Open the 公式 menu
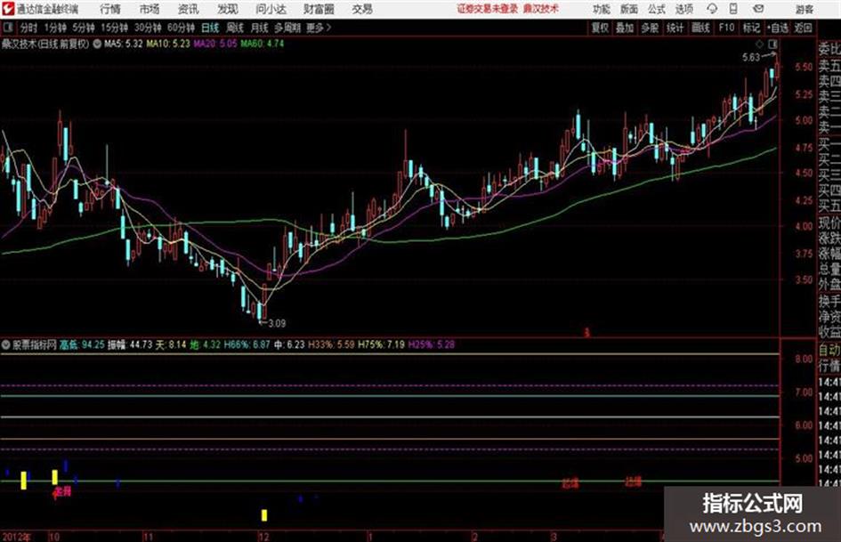 click(x=657, y=9)
